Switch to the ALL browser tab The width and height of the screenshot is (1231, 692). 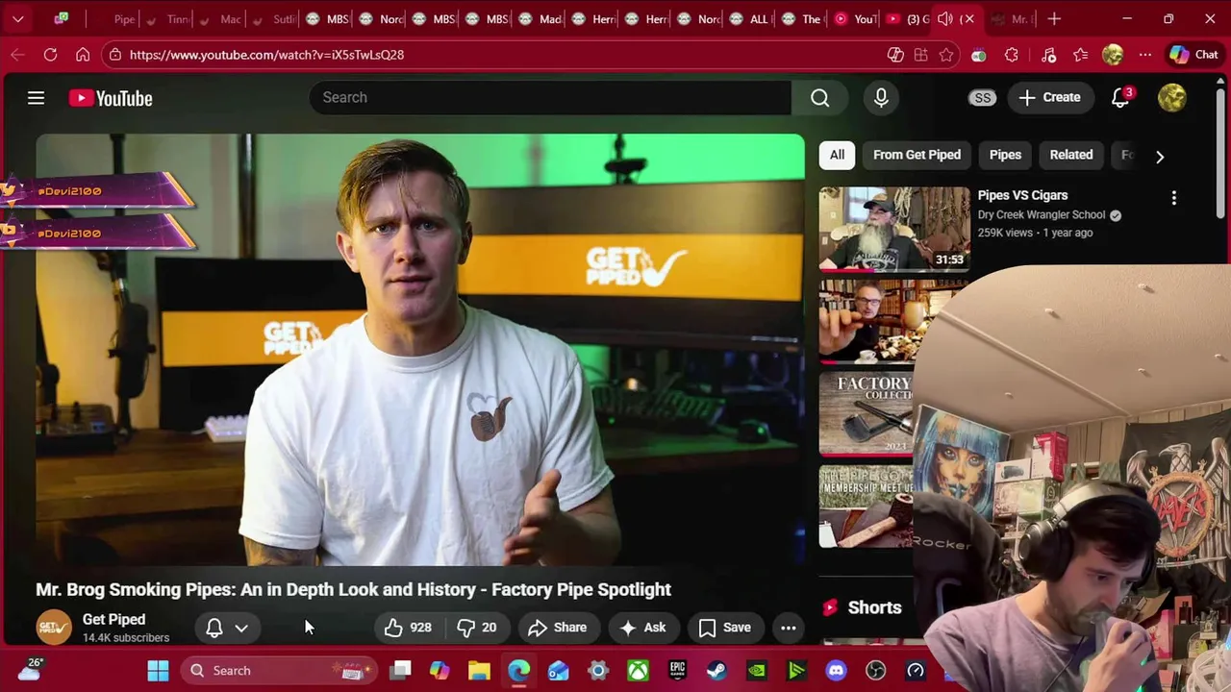(x=747, y=19)
